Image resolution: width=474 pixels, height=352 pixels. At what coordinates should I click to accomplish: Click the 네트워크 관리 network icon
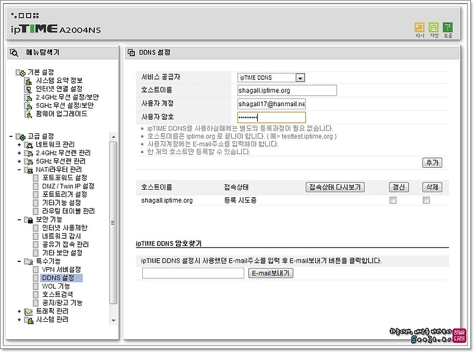28,145
